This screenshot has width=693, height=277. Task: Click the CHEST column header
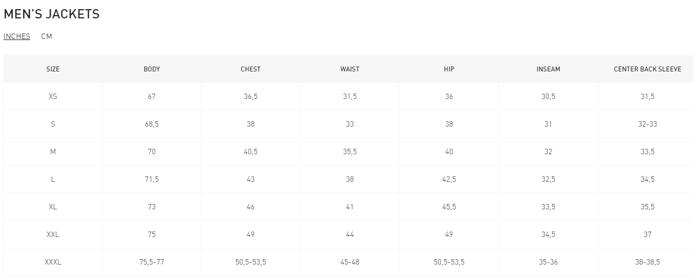(251, 69)
